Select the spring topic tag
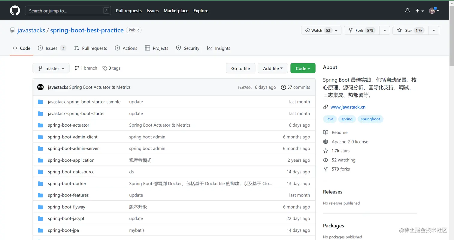The width and height of the screenshot is (454, 240). 347,119
